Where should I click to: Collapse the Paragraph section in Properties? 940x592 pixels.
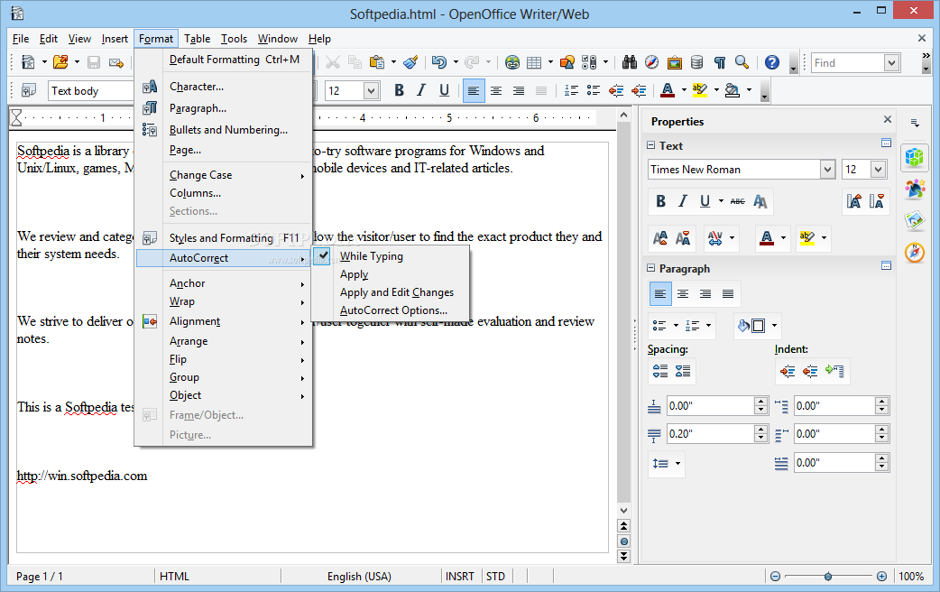click(651, 269)
